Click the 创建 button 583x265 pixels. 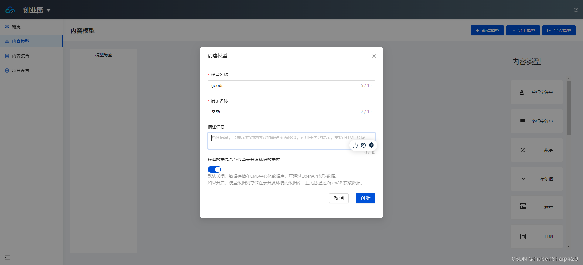[366, 198]
